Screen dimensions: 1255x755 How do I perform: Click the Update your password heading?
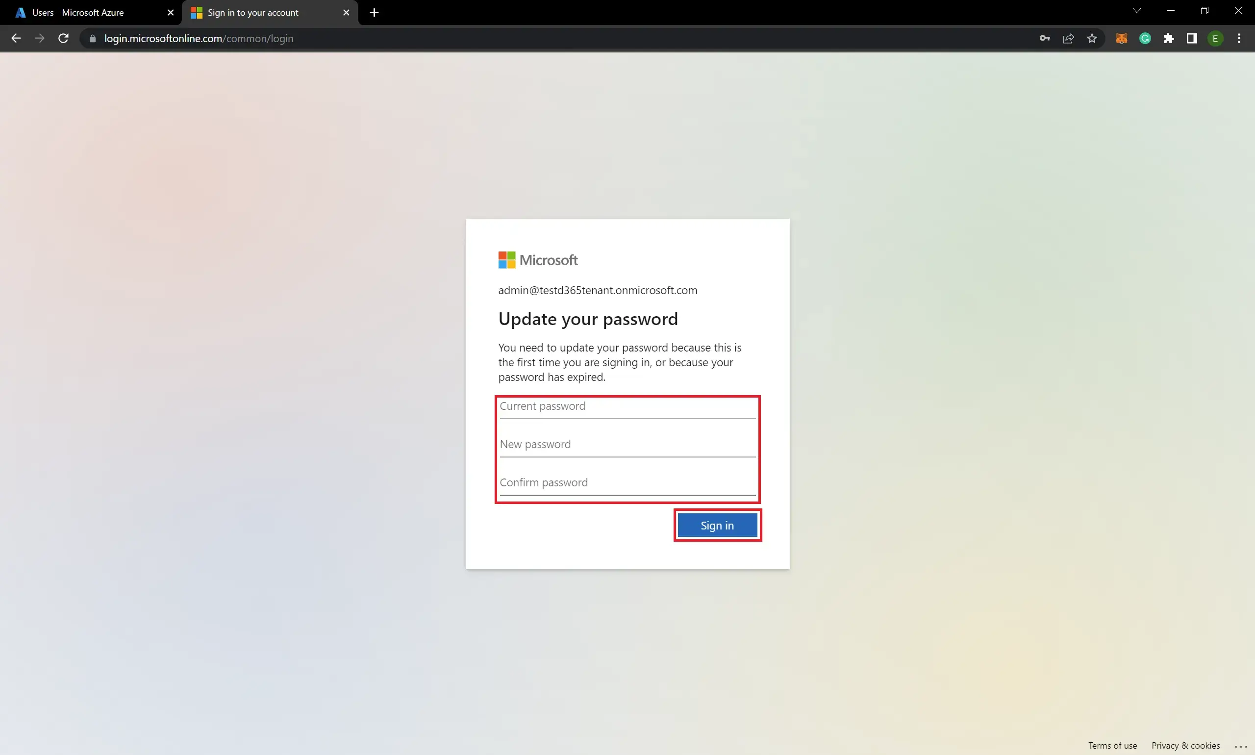click(x=588, y=319)
